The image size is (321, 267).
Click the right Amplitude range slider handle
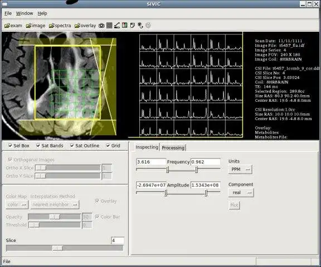(206, 193)
